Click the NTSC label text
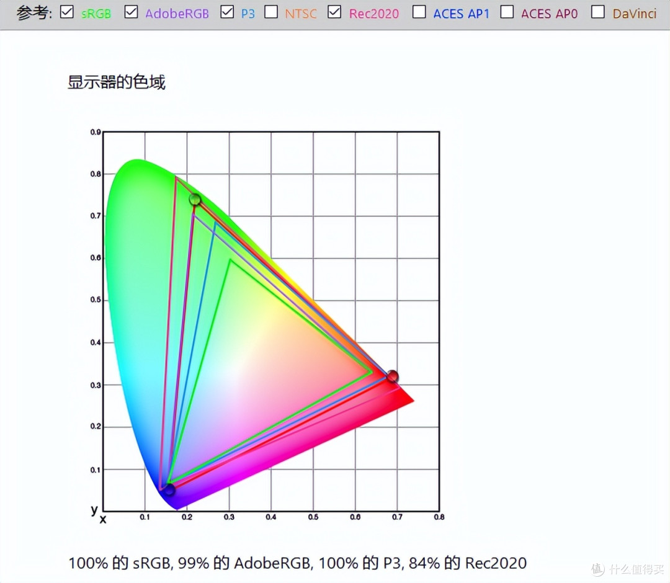This screenshot has width=670, height=583. [x=301, y=14]
